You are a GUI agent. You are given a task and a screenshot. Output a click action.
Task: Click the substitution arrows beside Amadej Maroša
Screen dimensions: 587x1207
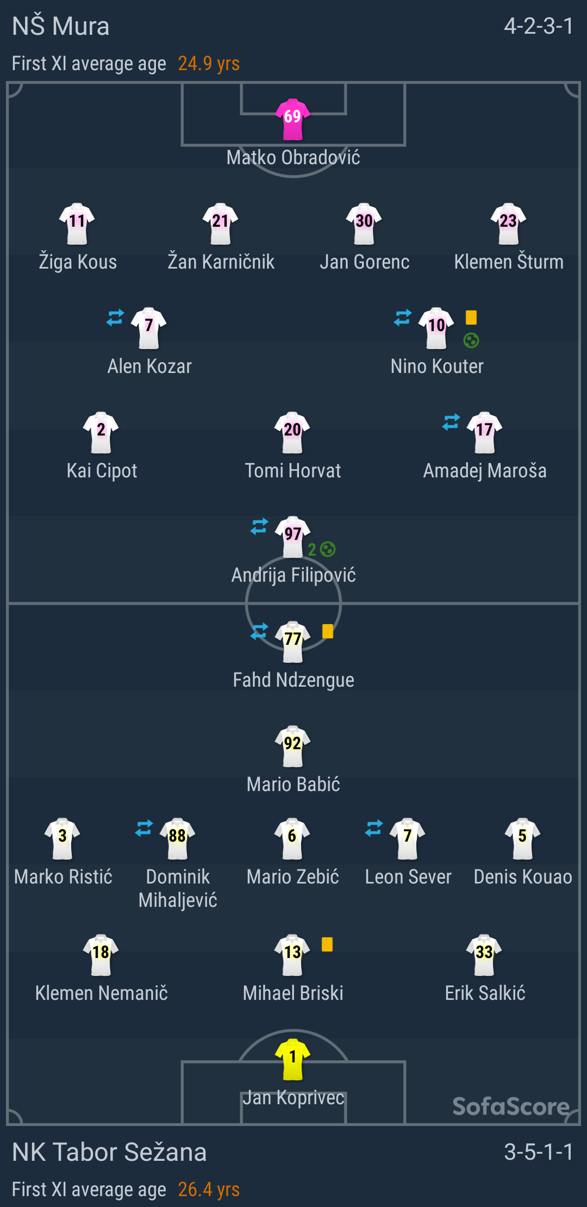click(x=451, y=422)
